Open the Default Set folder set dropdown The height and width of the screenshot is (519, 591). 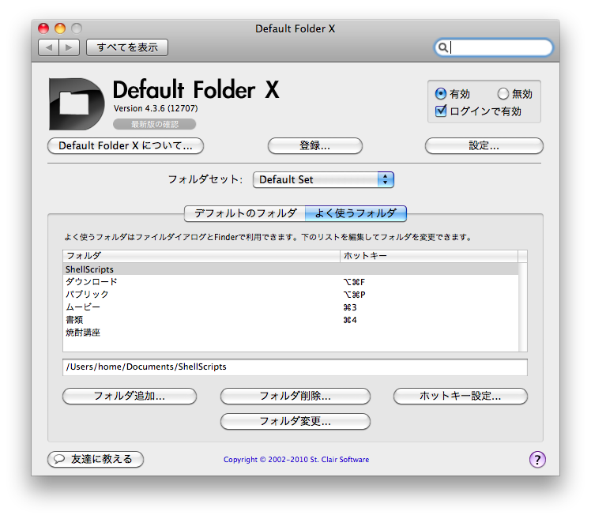pos(323,179)
